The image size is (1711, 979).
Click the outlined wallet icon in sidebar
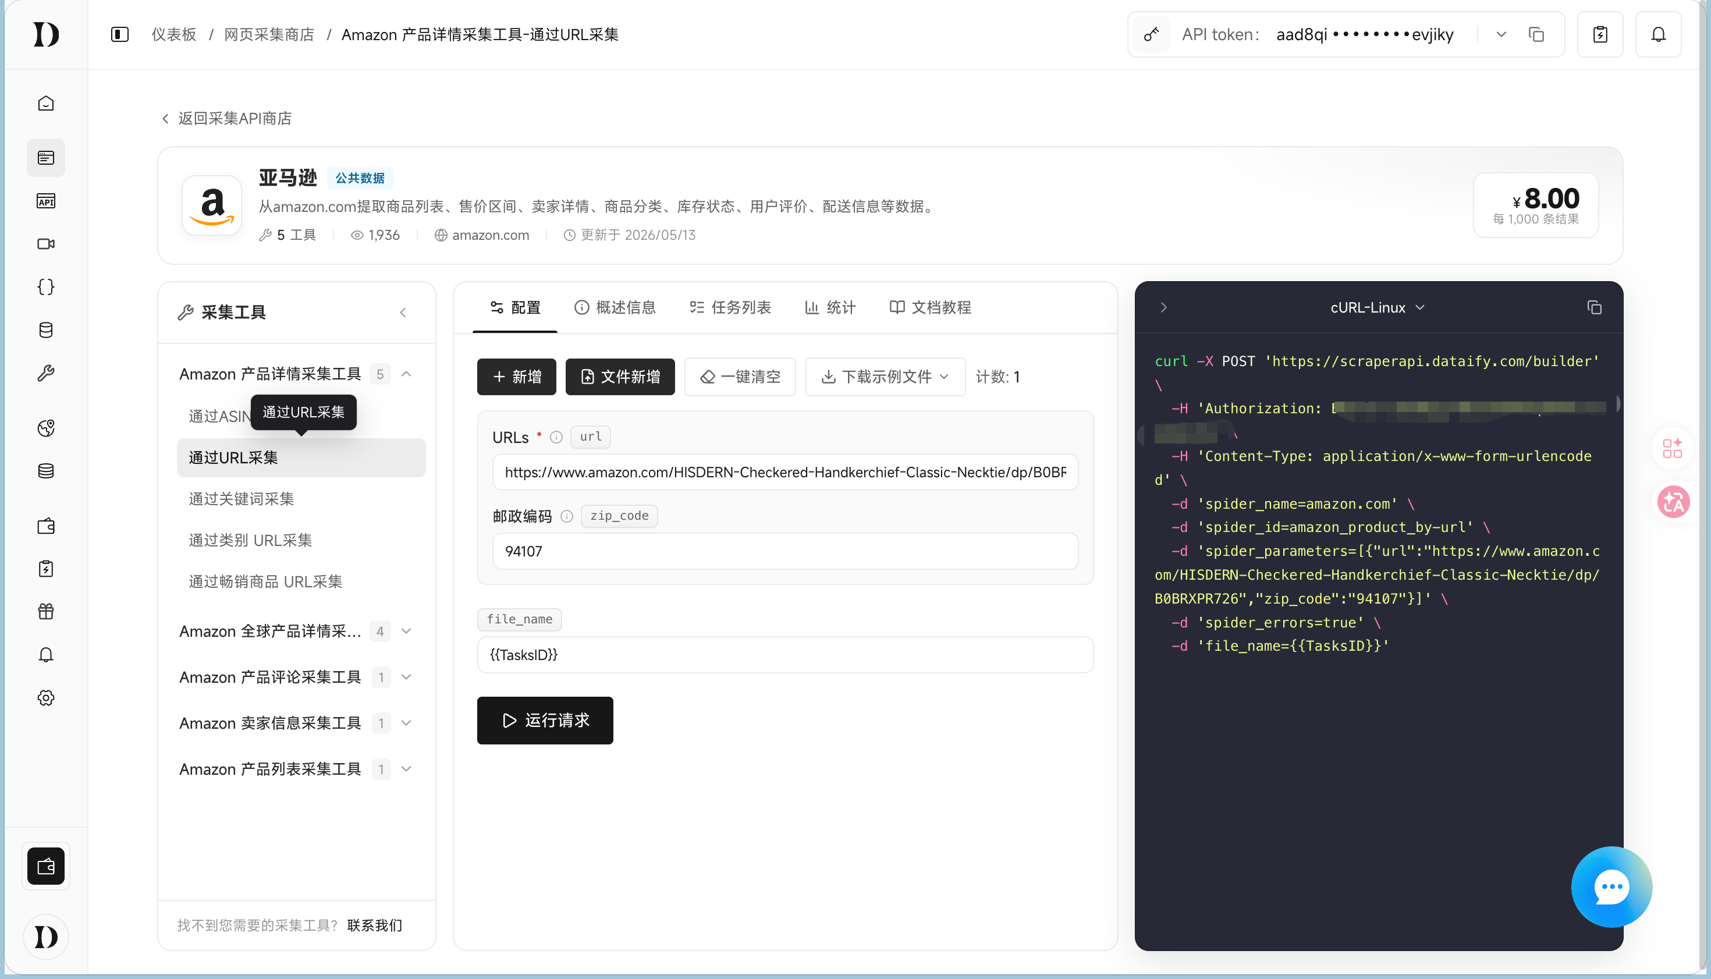point(46,527)
